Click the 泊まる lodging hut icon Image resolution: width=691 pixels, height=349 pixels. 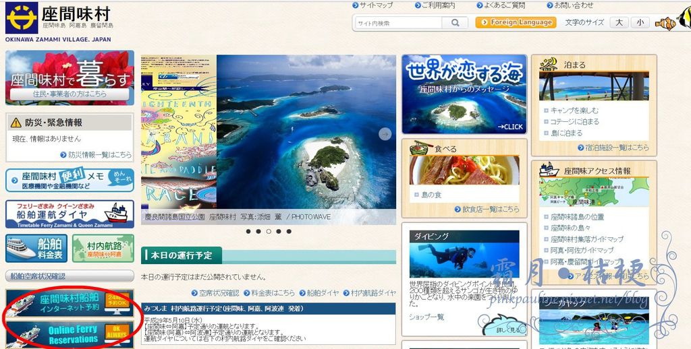(x=549, y=64)
